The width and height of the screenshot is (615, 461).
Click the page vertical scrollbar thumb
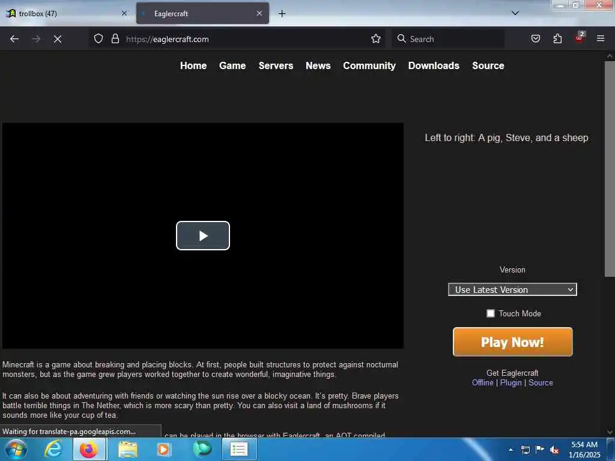(x=610, y=169)
